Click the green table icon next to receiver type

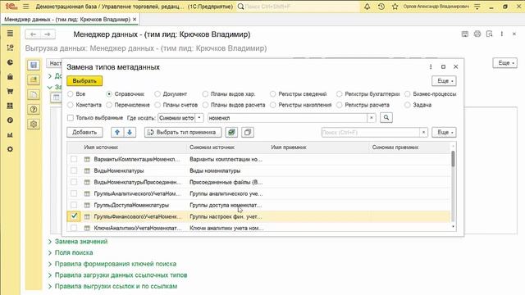click(231, 133)
